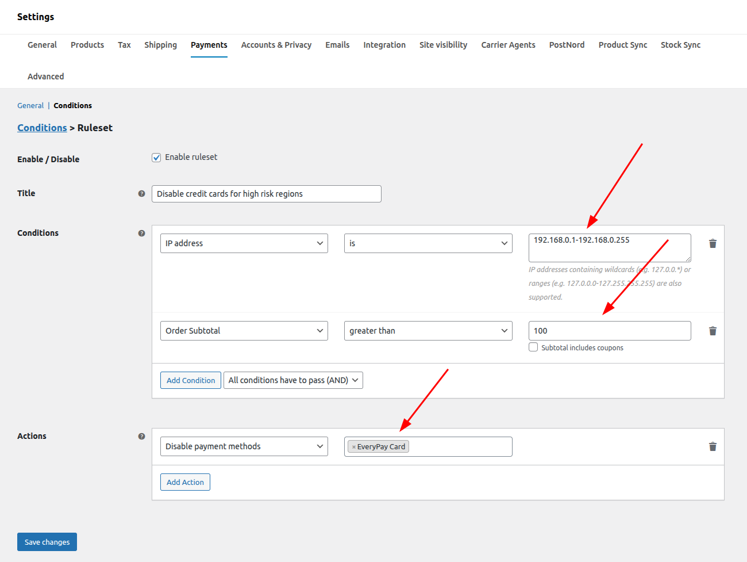The width and height of the screenshot is (747, 562).
Task: Open the 'All conditions have to pass' dropdown
Action: [x=292, y=380]
